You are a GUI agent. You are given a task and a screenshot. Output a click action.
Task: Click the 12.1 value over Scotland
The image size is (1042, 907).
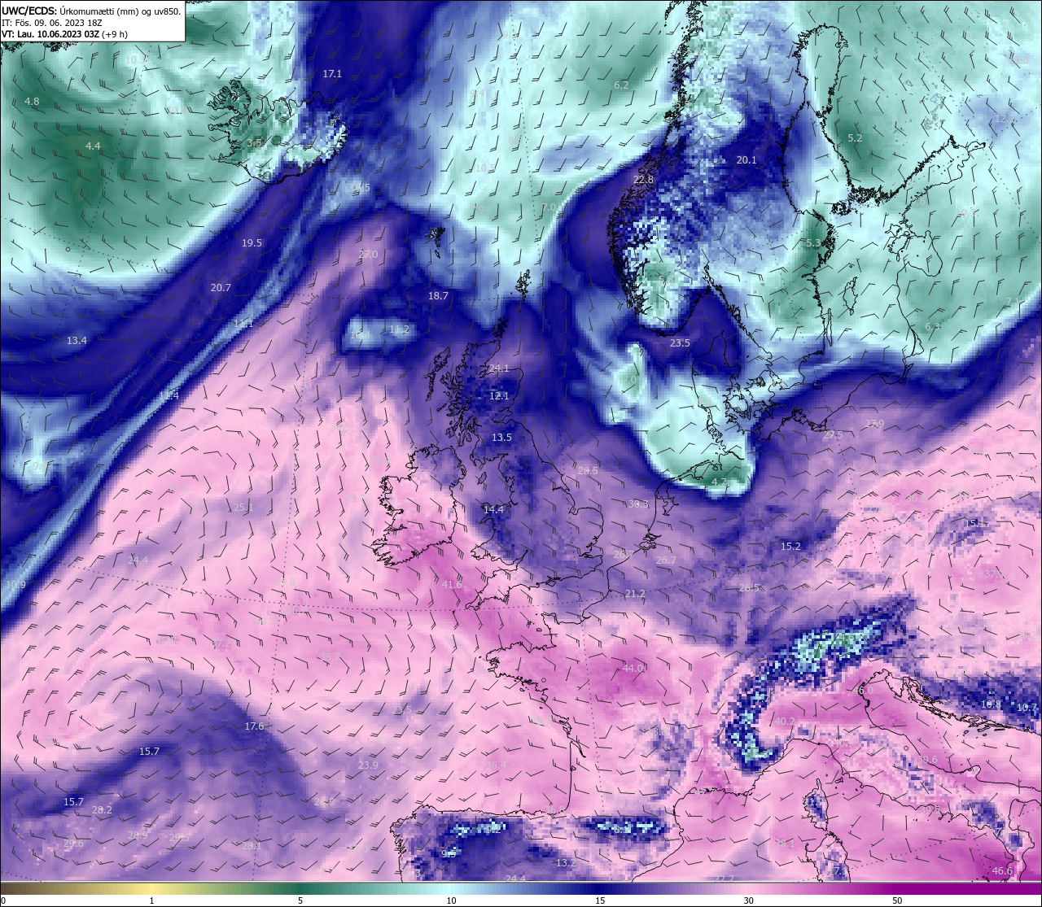pos(499,395)
